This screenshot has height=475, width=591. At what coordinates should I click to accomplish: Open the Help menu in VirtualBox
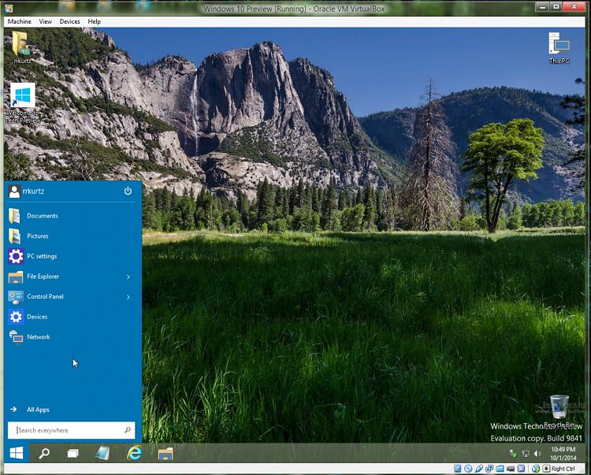(x=94, y=21)
